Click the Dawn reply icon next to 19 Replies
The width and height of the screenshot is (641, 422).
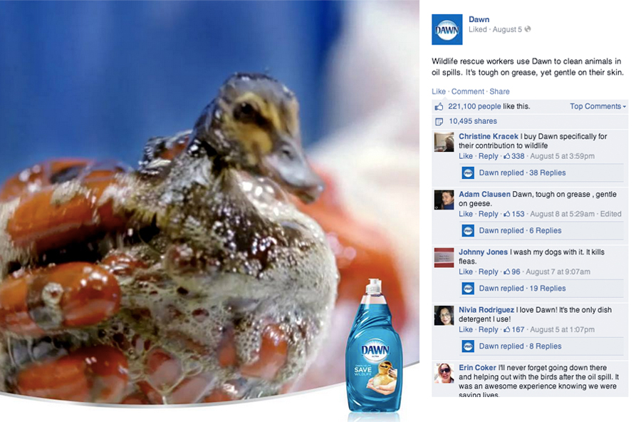[x=468, y=288]
